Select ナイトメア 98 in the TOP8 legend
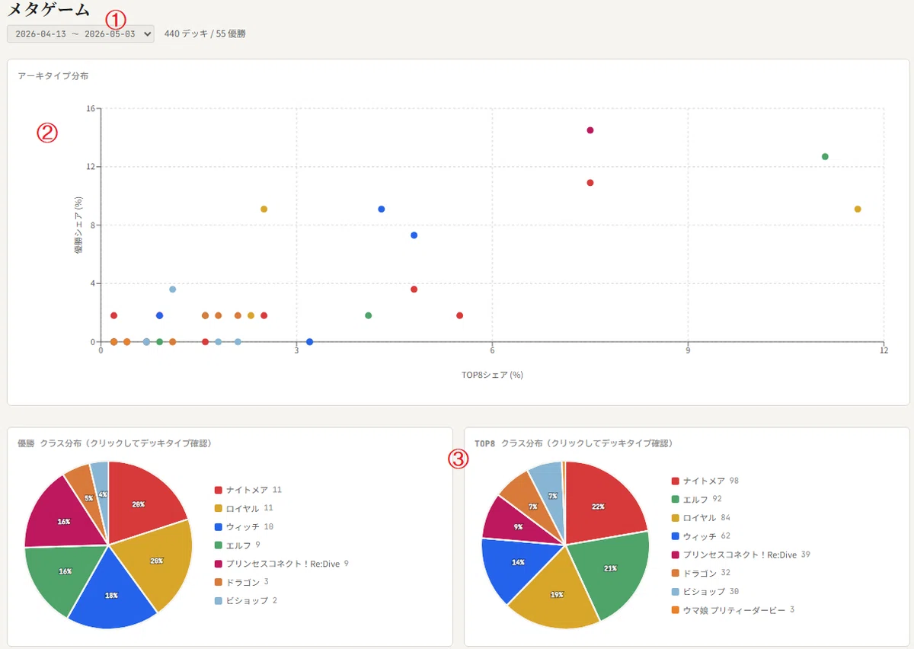Image resolution: width=914 pixels, height=649 pixels. (x=705, y=481)
